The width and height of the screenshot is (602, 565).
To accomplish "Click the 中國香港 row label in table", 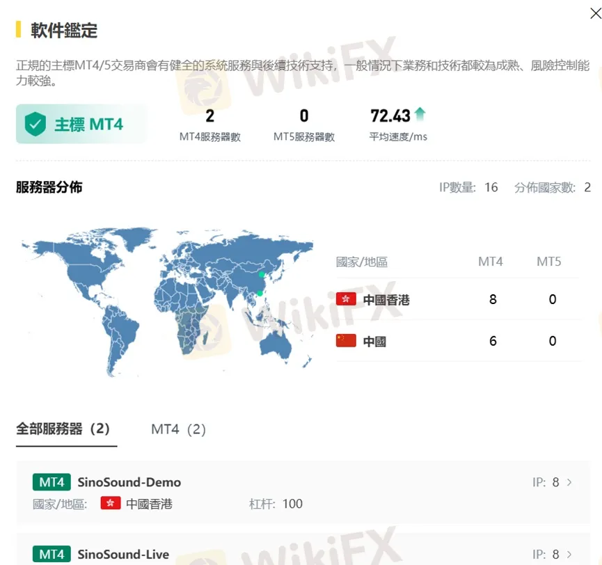I will point(386,300).
